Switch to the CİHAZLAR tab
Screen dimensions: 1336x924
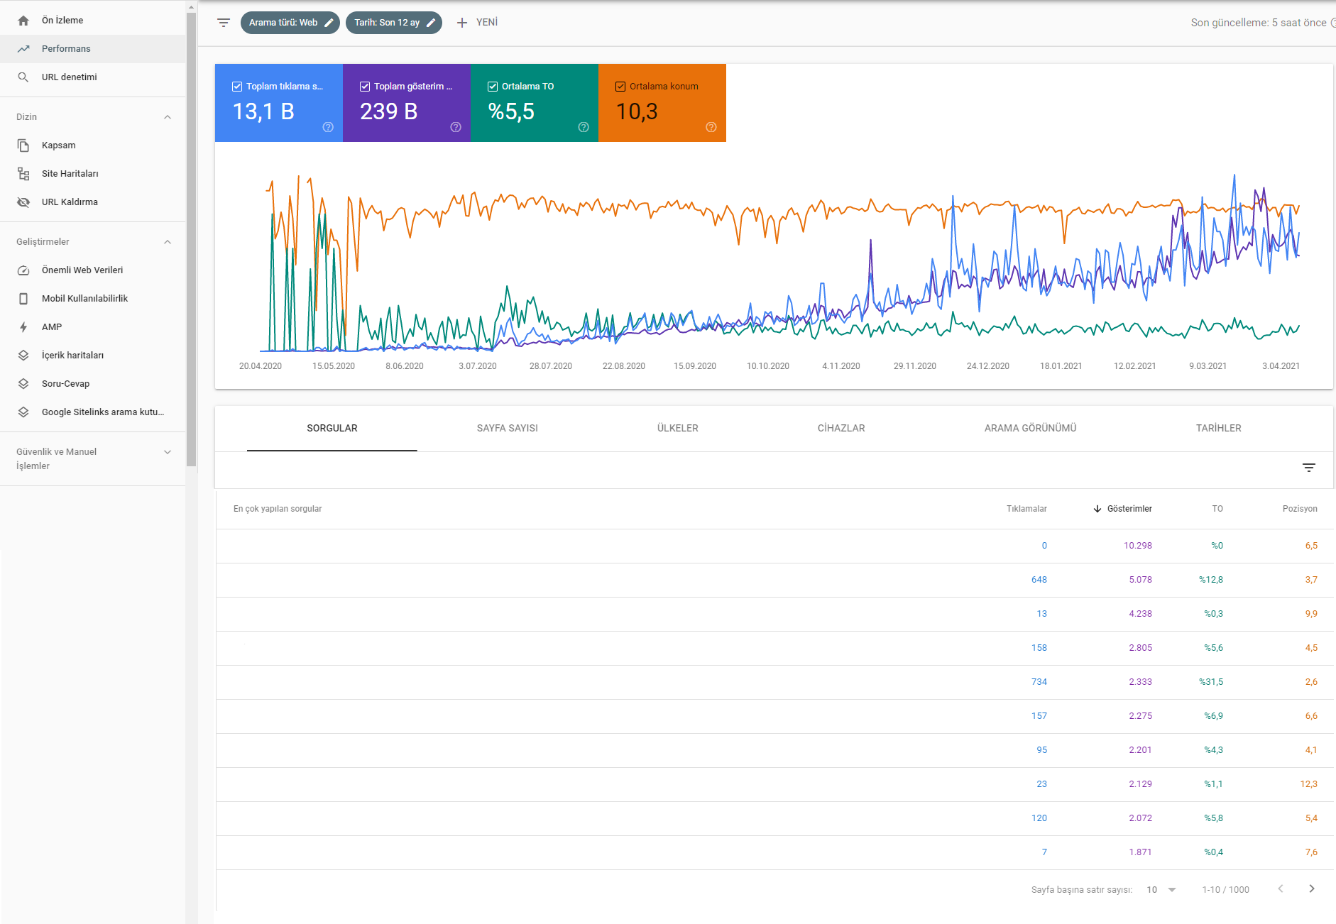(x=841, y=429)
